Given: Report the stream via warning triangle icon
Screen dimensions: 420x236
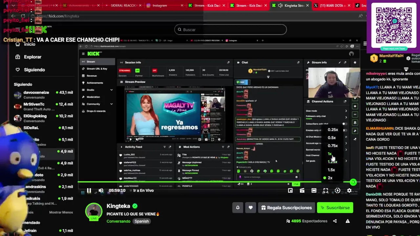Looking at the screenshot, I should point(347,221).
